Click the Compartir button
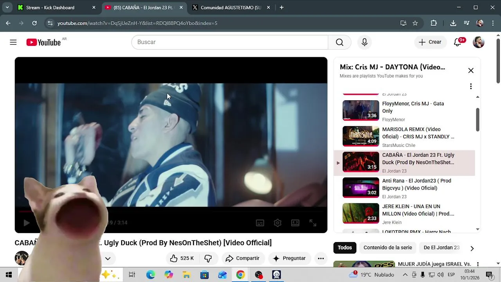The width and height of the screenshot is (501, 282). point(243,258)
